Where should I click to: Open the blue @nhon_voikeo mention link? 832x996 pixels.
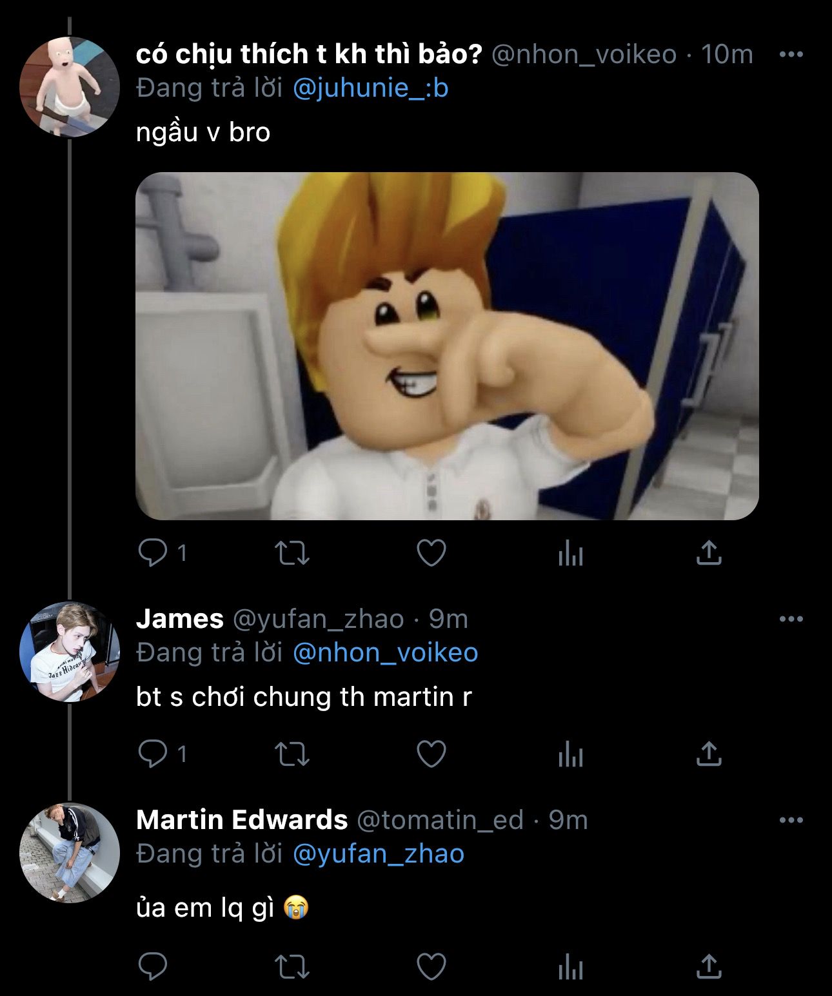pos(385,653)
